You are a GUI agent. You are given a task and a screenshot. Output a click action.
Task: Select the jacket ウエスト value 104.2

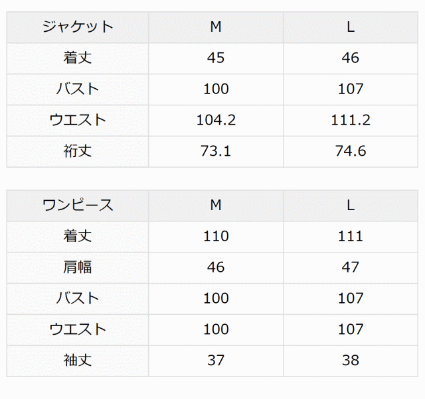(x=216, y=120)
